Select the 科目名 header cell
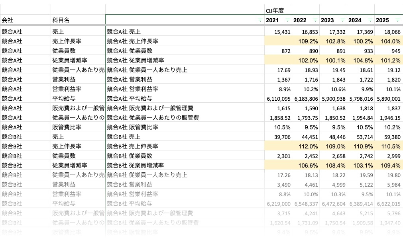The width and height of the screenshot is (403, 238). click(x=78, y=20)
